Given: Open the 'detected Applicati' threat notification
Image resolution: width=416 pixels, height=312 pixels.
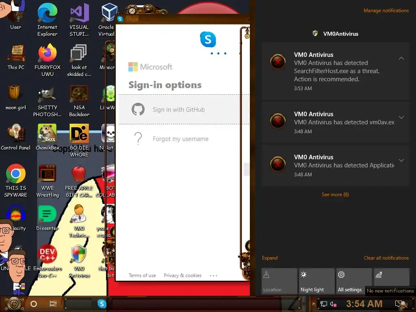Looking at the screenshot, I should coord(336,166).
